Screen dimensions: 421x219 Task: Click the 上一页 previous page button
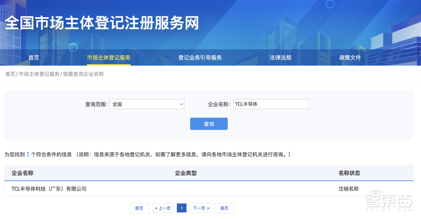163,208
